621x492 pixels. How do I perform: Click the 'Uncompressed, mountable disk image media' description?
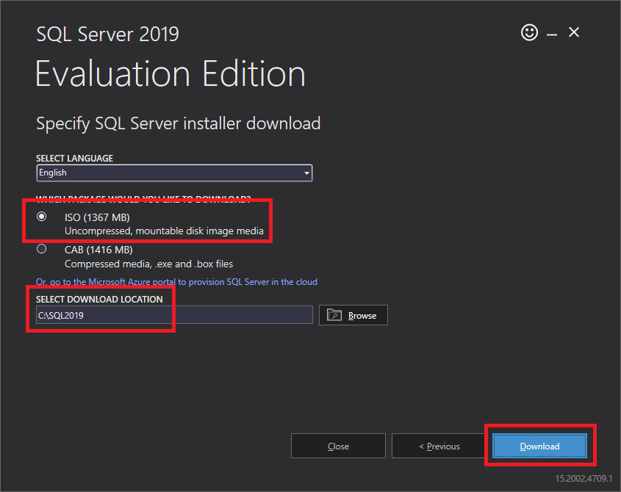164,231
